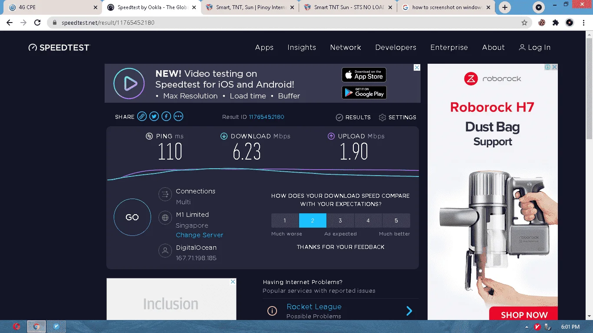Viewport: 593px width, 333px height.
Task: Open Speedtest SETTINGS
Action: tap(397, 117)
